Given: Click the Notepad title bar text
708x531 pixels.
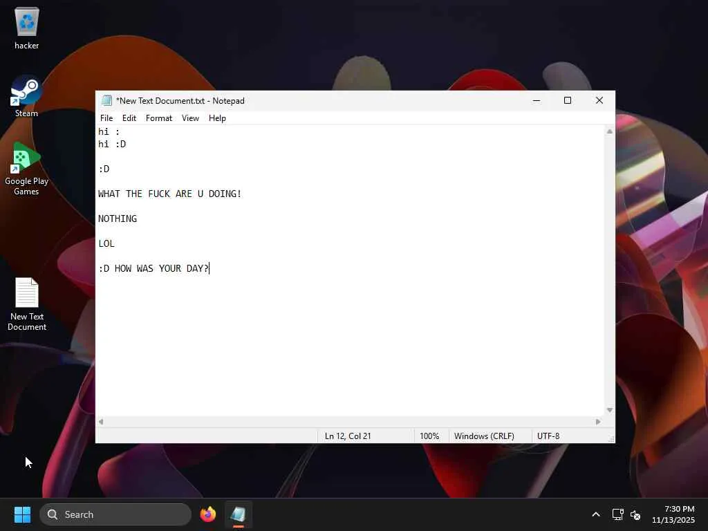Looking at the screenshot, I should pos(180,100).
